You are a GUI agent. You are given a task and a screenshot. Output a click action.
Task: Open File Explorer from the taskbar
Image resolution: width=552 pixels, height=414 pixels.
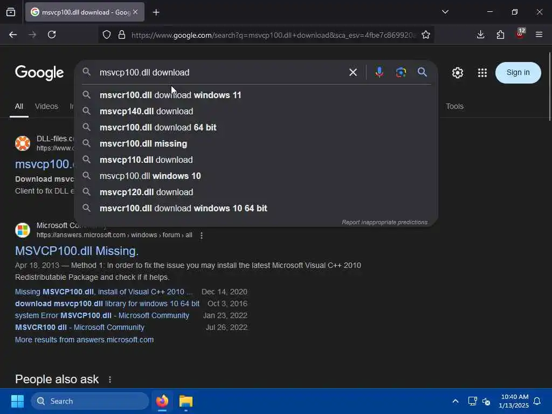(186, 401)
